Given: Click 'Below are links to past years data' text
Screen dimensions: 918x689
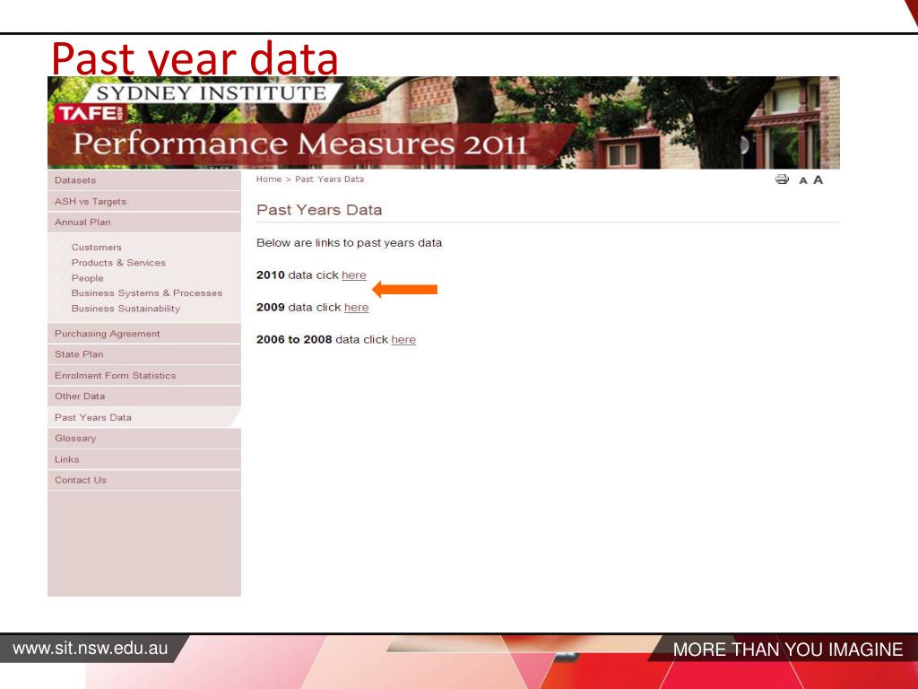Looking at the screenshot, I should pyautogui.click(x=349, y=242).
